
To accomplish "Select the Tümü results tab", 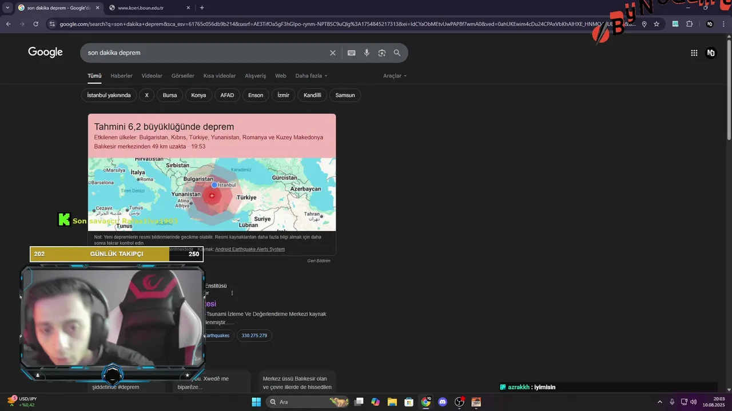I will coord(94,76).
